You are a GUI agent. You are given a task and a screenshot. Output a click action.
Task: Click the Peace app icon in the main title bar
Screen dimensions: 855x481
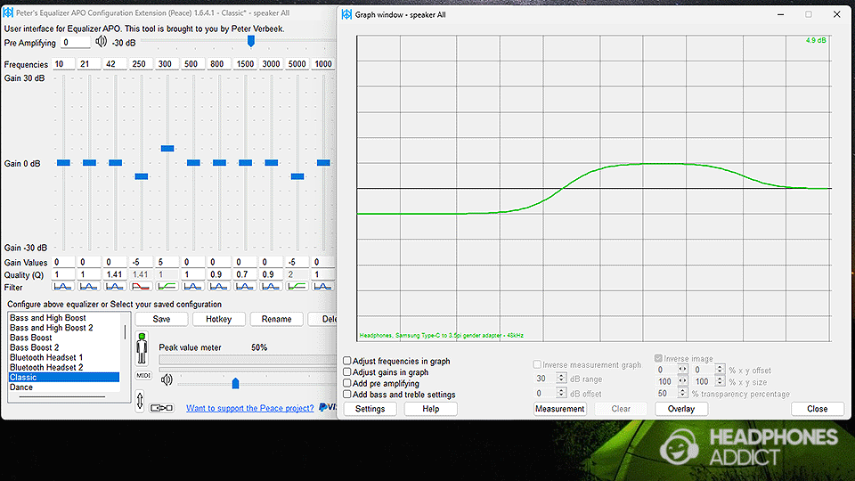[x=8, y=12]
